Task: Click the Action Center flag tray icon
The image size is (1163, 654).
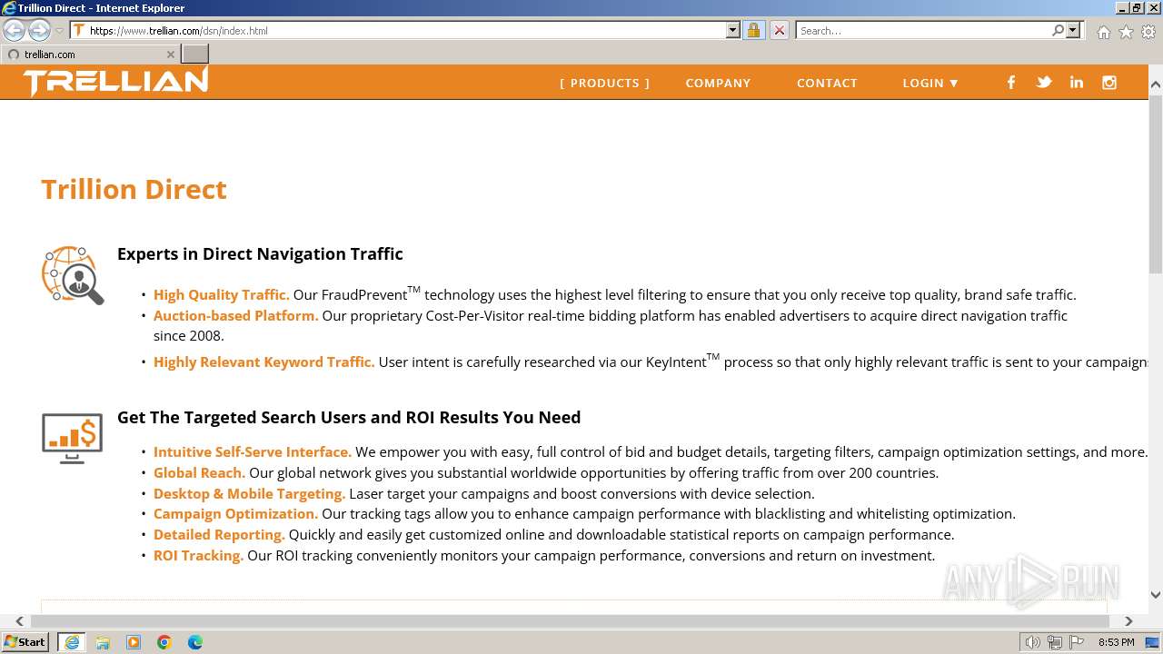Action: pyautogui.click(x=1077, y=642)
